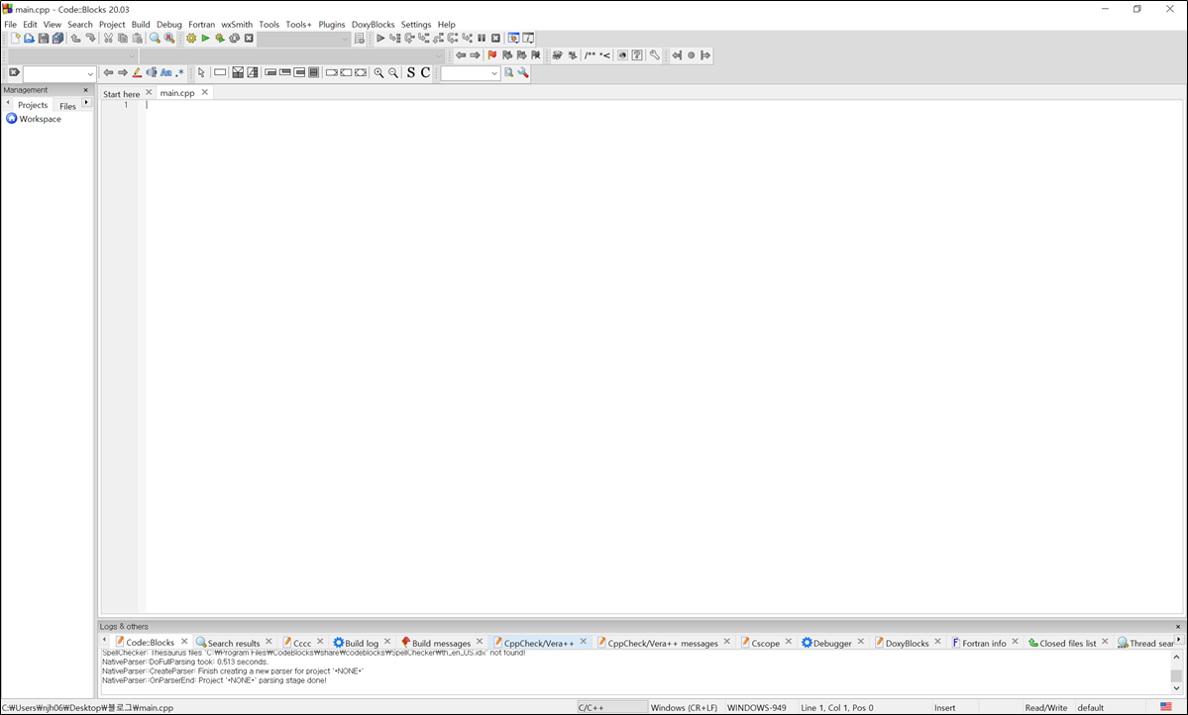Open the incremental search text dropdown
Screen dimensions: 1188x715
pyautogui.click(x=90, y=74)
